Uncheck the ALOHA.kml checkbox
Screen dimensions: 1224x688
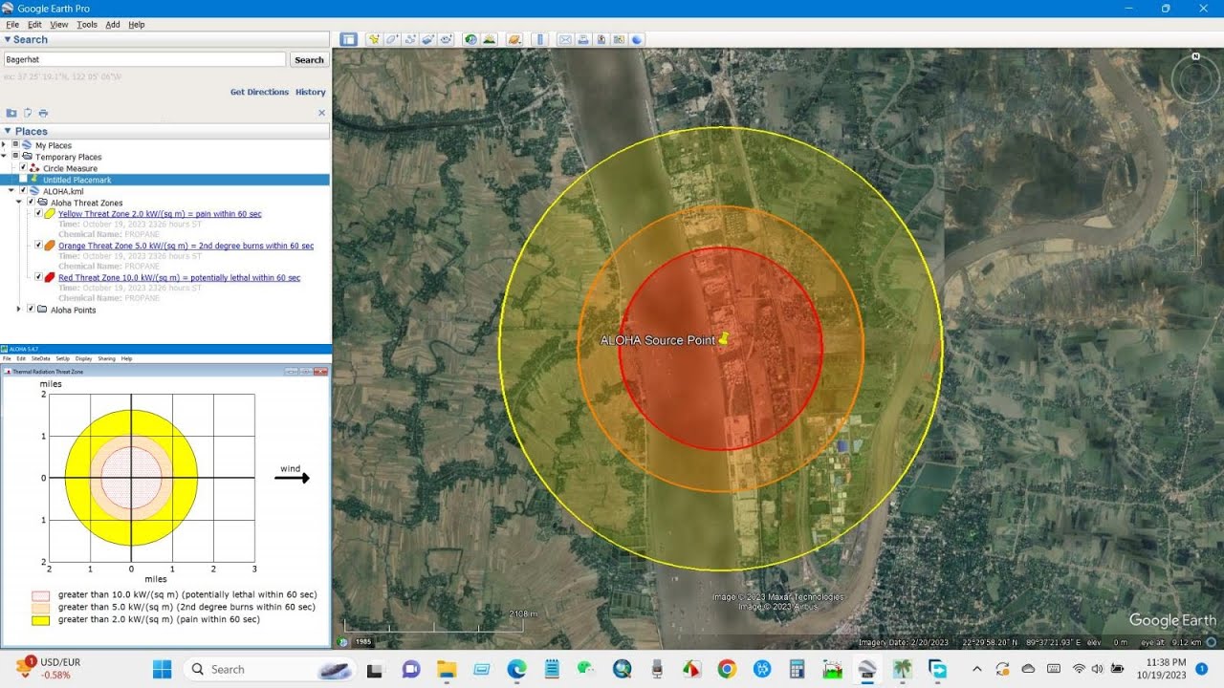tap(23, 190)
